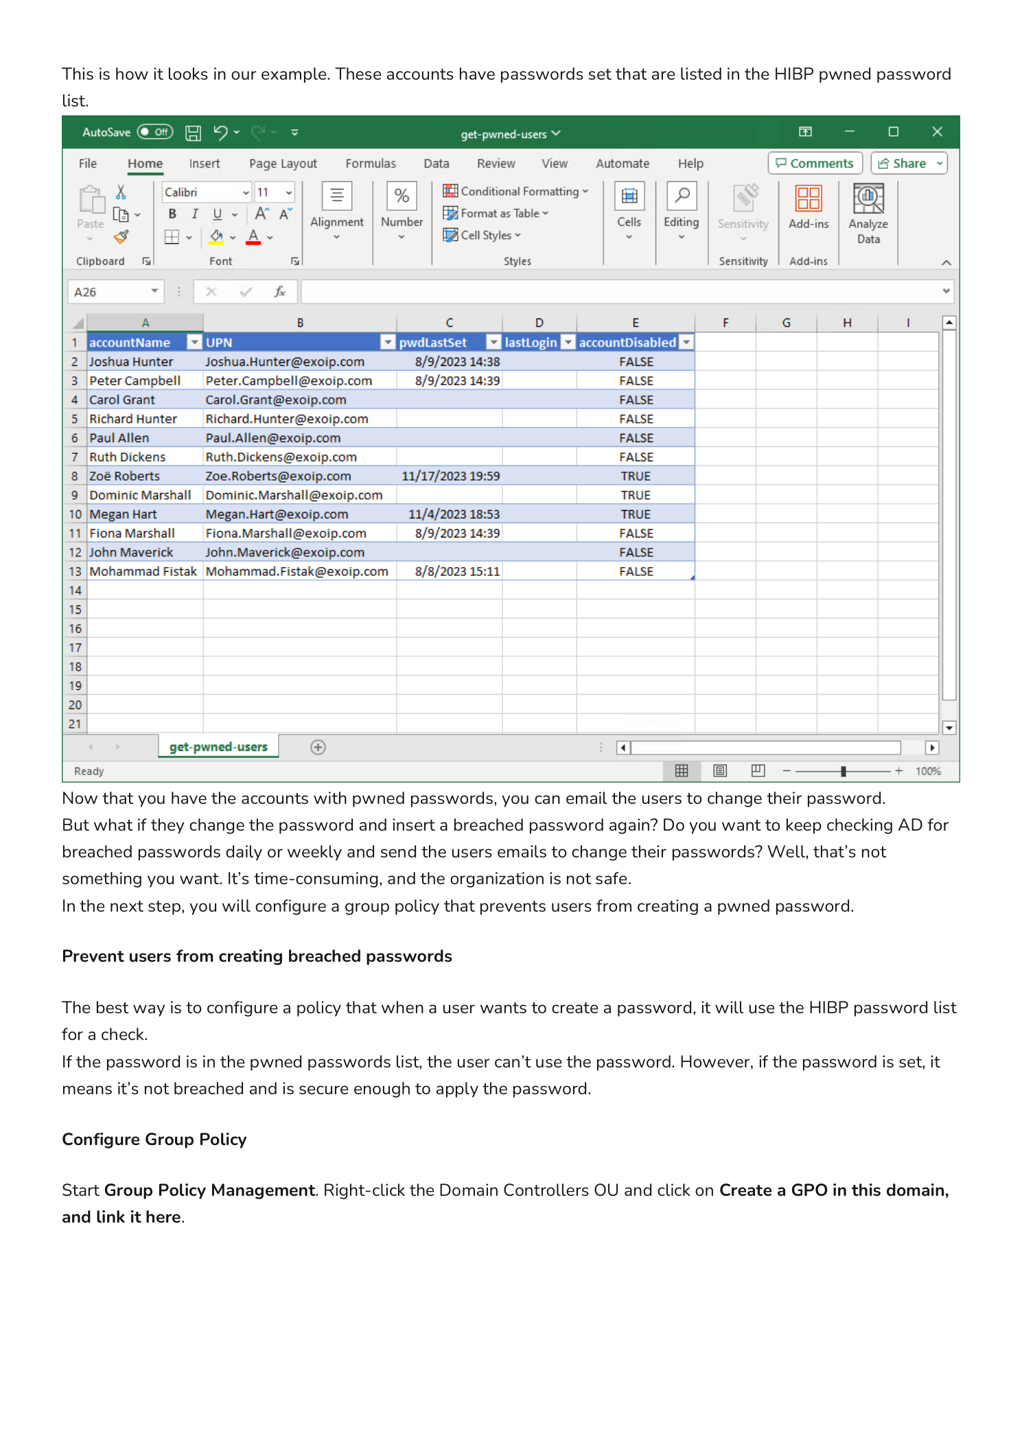Click the Editing search icon
The image size is (1022, 1445).
(x=682, y=196)
